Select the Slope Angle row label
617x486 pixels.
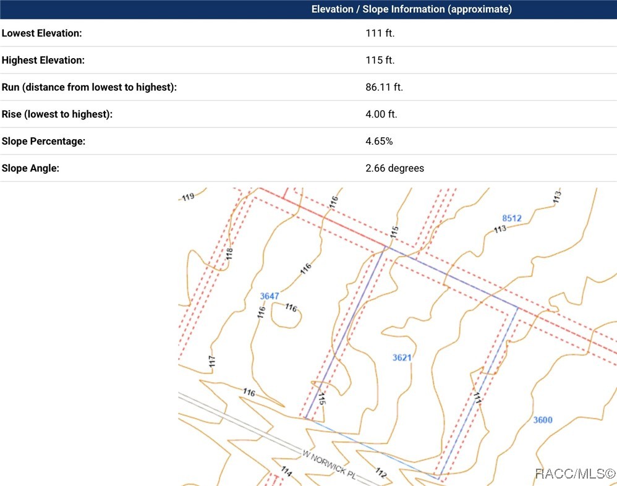(x=31, y=168)
